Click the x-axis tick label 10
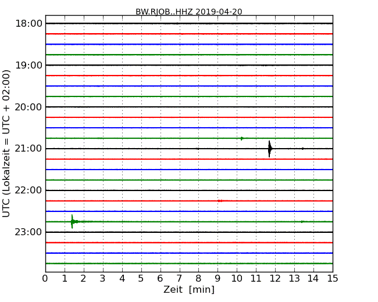 point(237,279)
